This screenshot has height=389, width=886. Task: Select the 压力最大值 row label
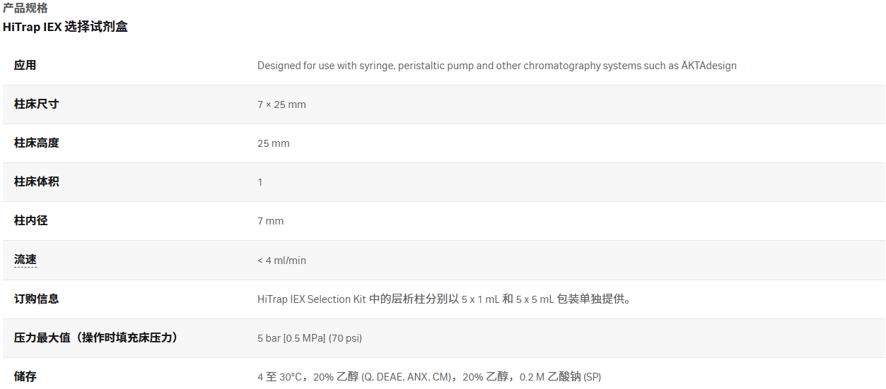click(x=96, y=338)
